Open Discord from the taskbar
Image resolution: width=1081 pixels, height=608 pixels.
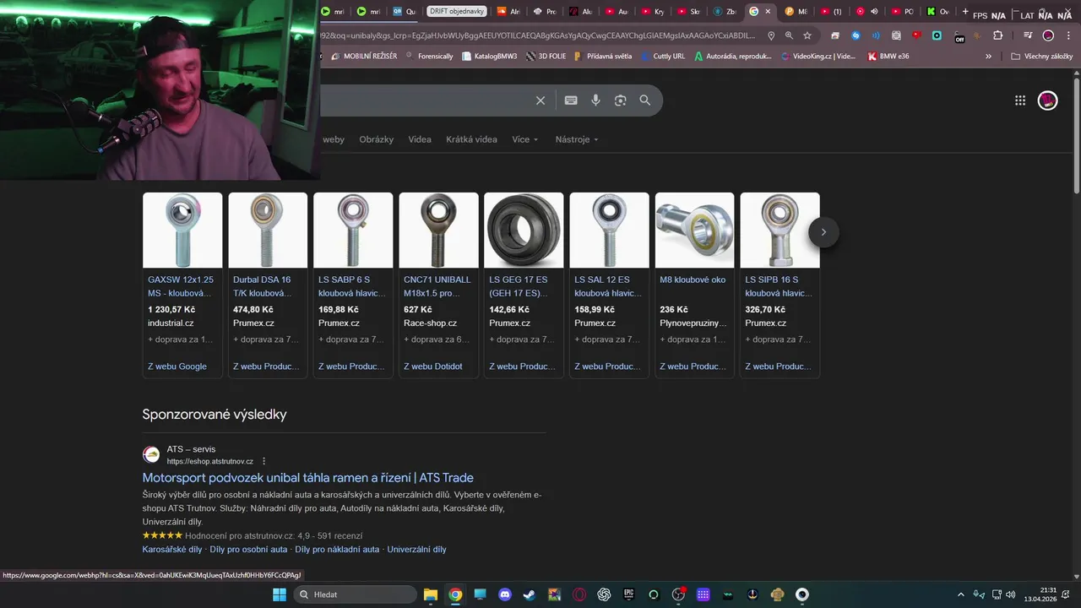(505, 594)
